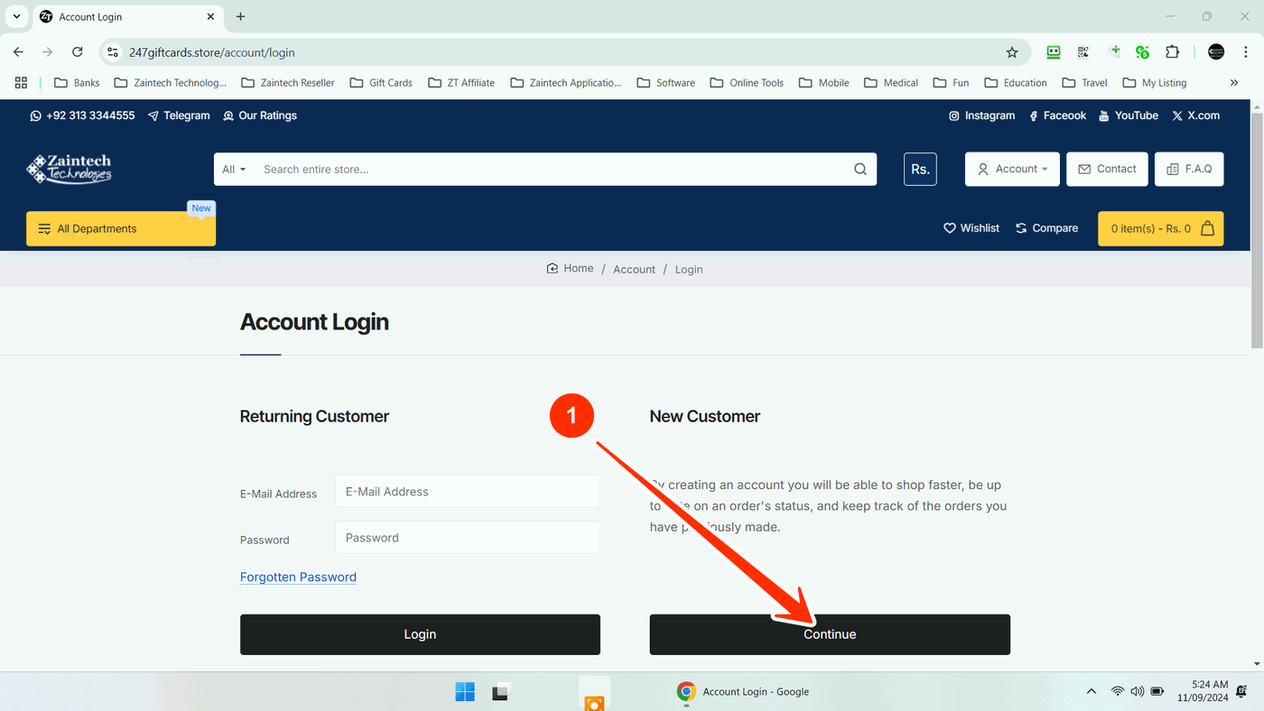Open the Wishlist heart link

point(971,228)
